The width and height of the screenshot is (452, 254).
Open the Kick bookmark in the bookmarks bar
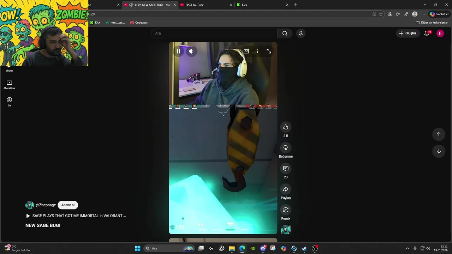click(95, 23)
